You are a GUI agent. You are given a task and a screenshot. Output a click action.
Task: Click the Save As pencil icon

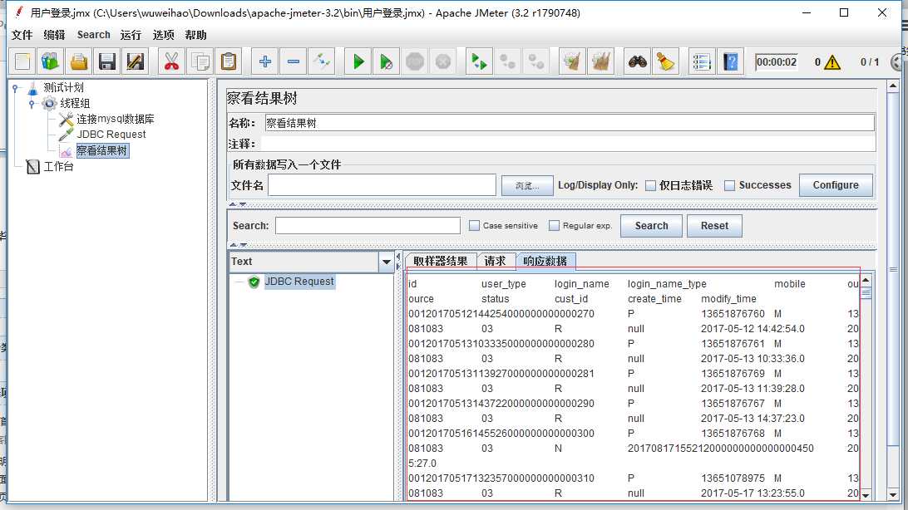click(x=136, y=61)
